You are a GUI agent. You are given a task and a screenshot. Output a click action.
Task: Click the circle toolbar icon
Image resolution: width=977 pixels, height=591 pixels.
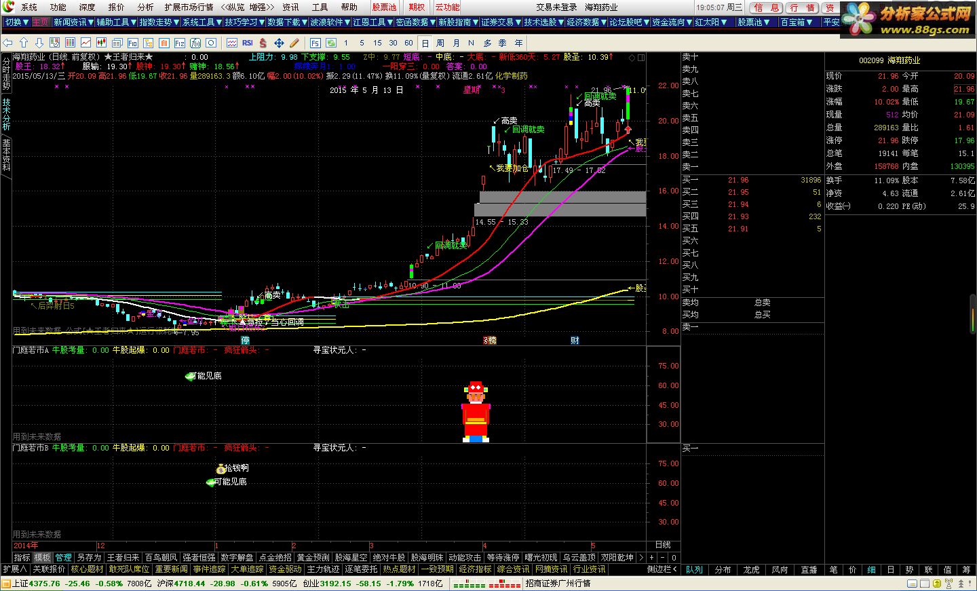click(211, 43)
